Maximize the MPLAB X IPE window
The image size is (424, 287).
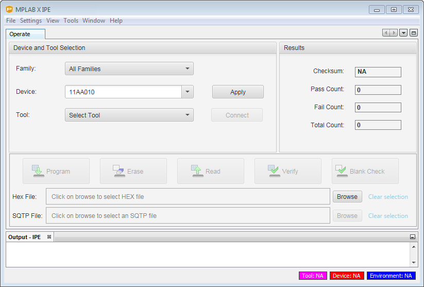click(x=394, y=9)
